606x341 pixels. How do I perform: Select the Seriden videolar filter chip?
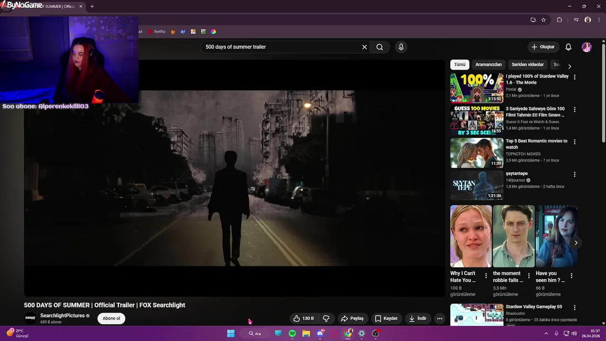[527, 64]
